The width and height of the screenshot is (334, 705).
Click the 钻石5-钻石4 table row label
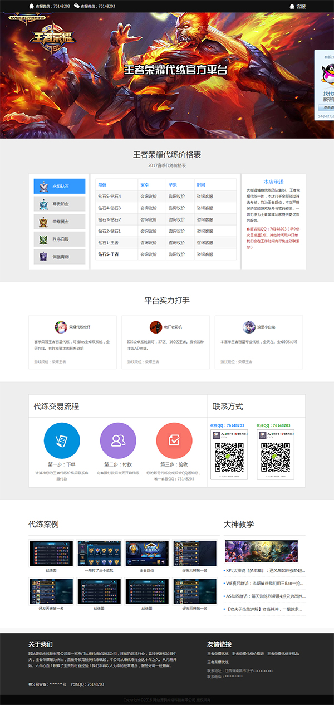coord(109,197)
